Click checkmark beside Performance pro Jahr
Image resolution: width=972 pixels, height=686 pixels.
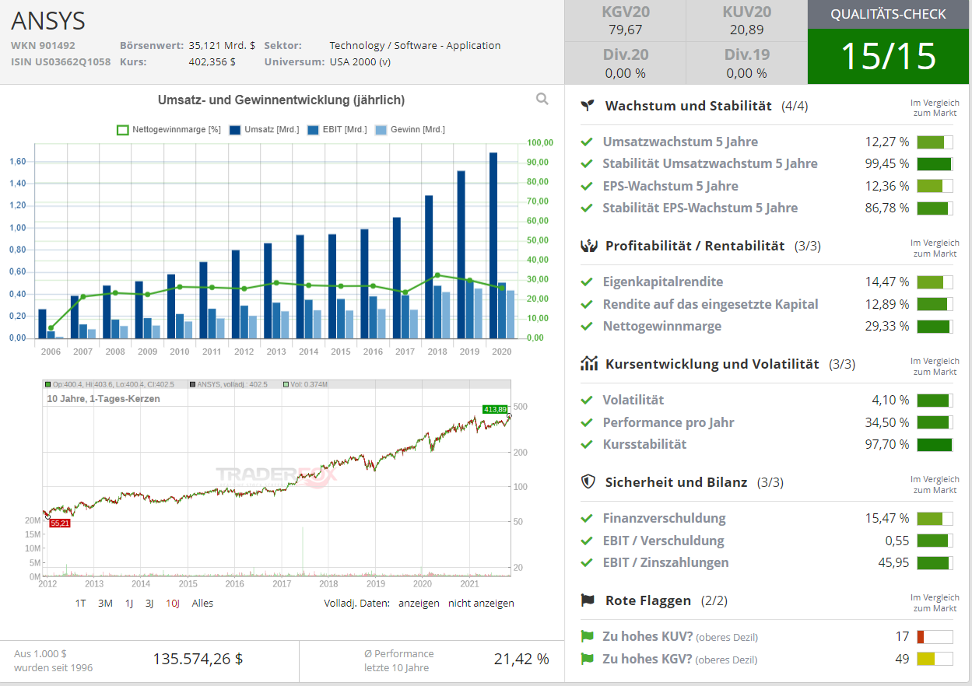[x=587, y=422]
